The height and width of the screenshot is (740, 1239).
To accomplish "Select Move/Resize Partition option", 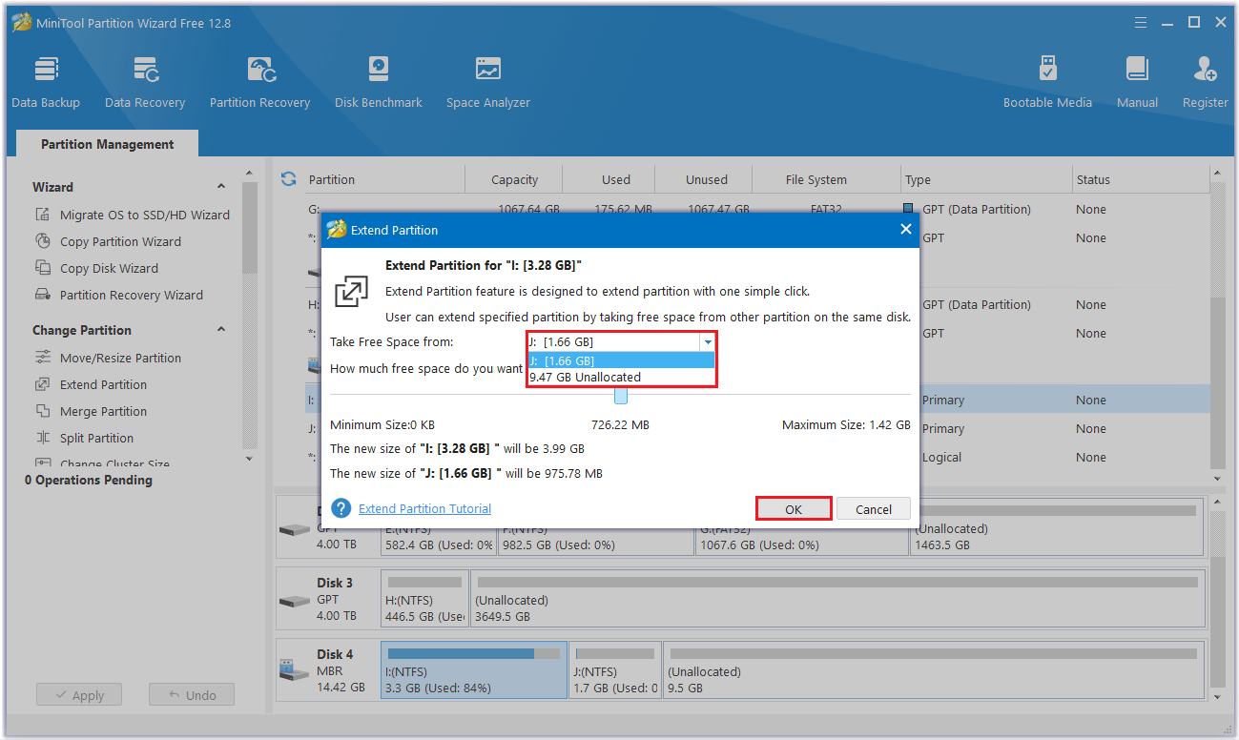I will (x=120, y=358).
